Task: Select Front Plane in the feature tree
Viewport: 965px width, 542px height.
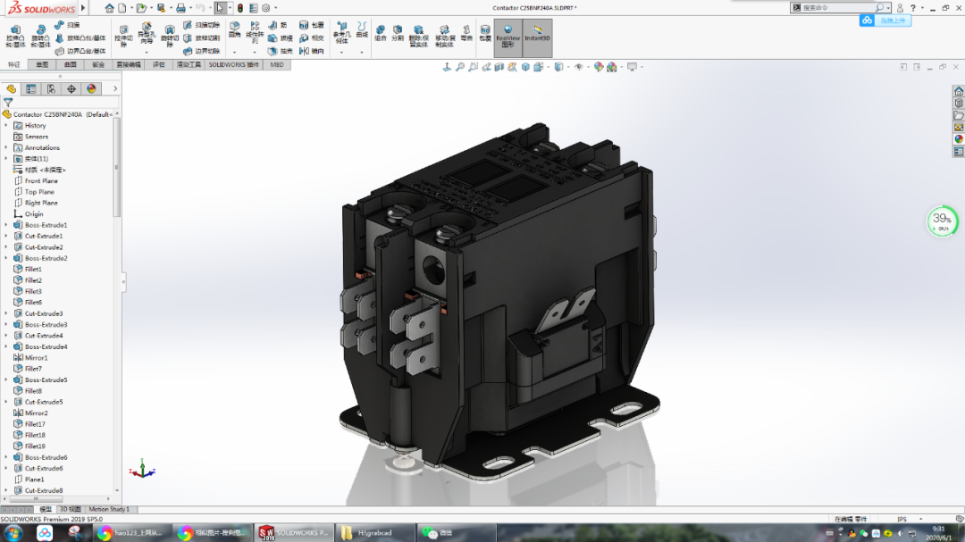Action: click(x=41, y=181)
